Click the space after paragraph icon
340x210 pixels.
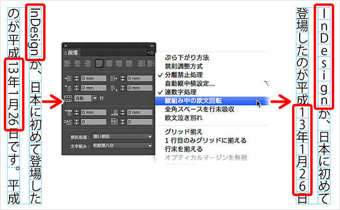coord(114,112)
